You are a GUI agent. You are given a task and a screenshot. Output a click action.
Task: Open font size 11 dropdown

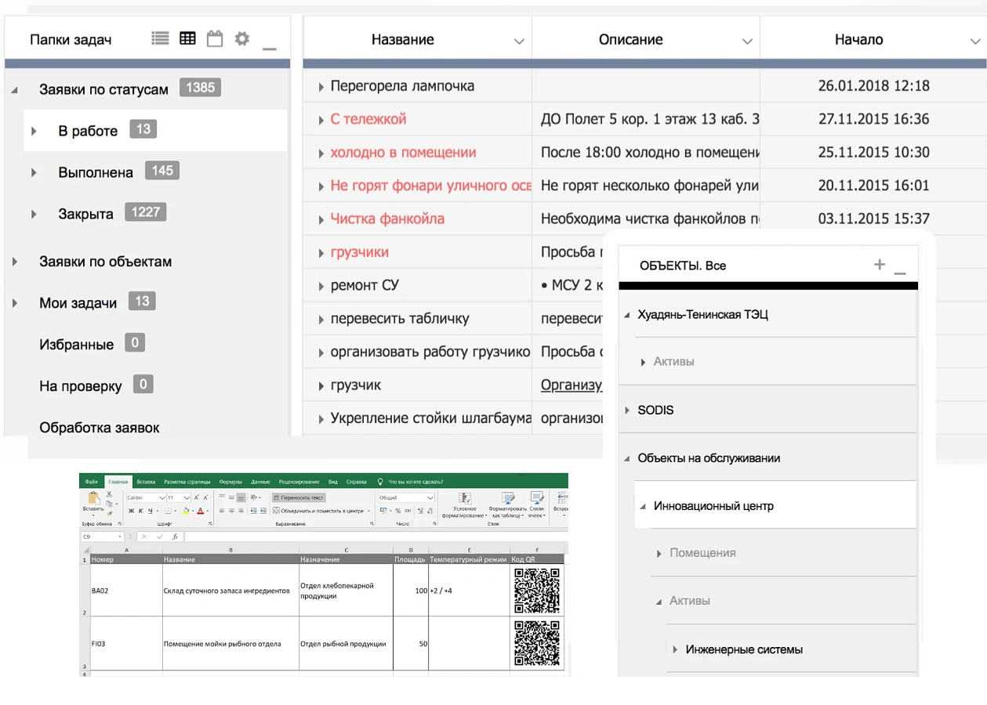[x=187, y=497]
